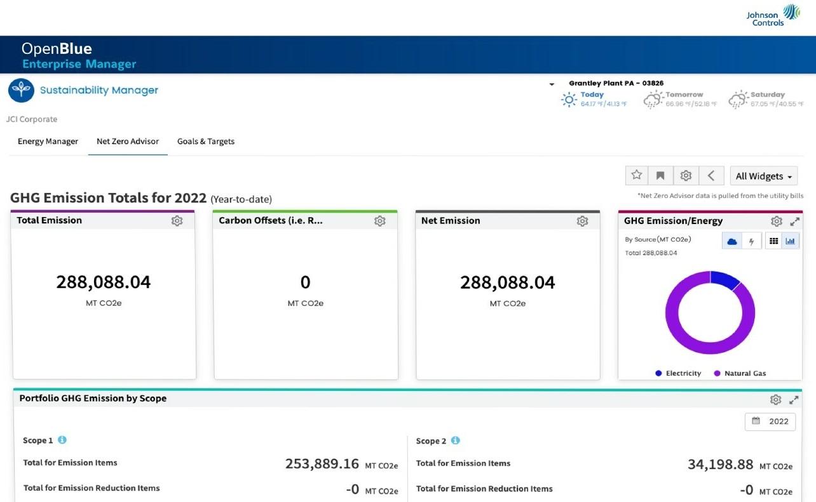The width and height of the screenshot is (816, 502).
Task: Click the Johnson Controls logo
Action: coord(773,15)
